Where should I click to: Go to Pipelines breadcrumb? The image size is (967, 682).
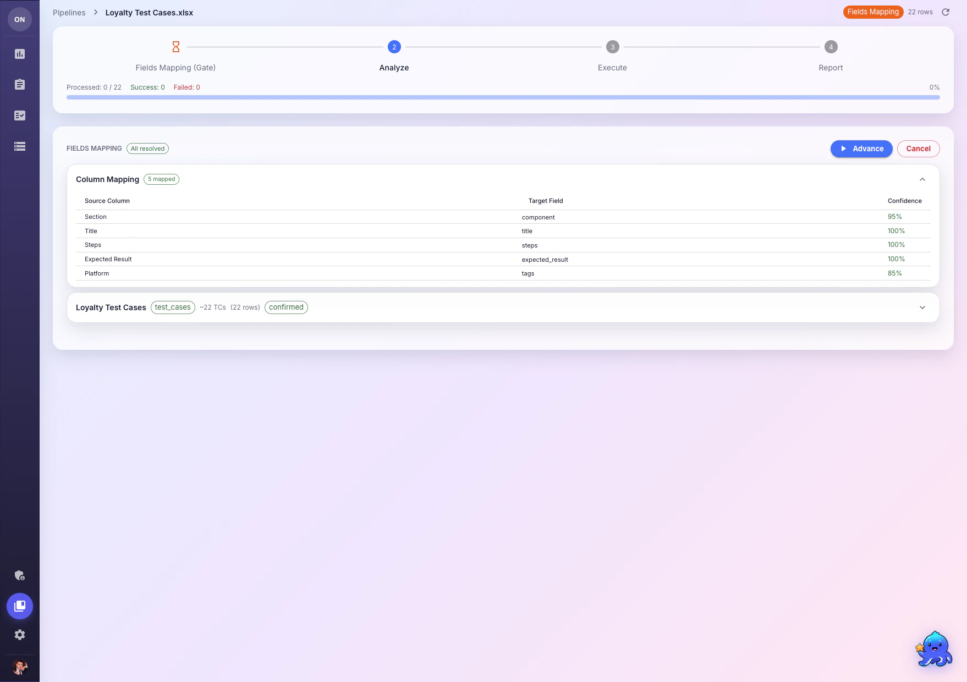pos(69,13)
